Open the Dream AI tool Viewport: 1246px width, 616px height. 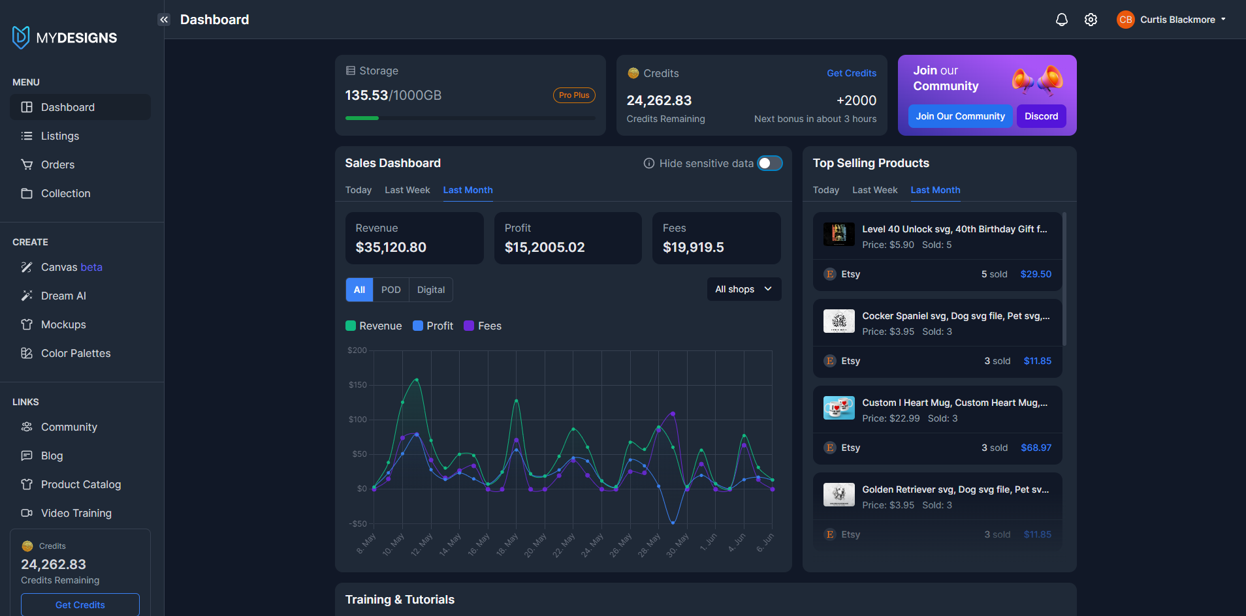[63, 296]
